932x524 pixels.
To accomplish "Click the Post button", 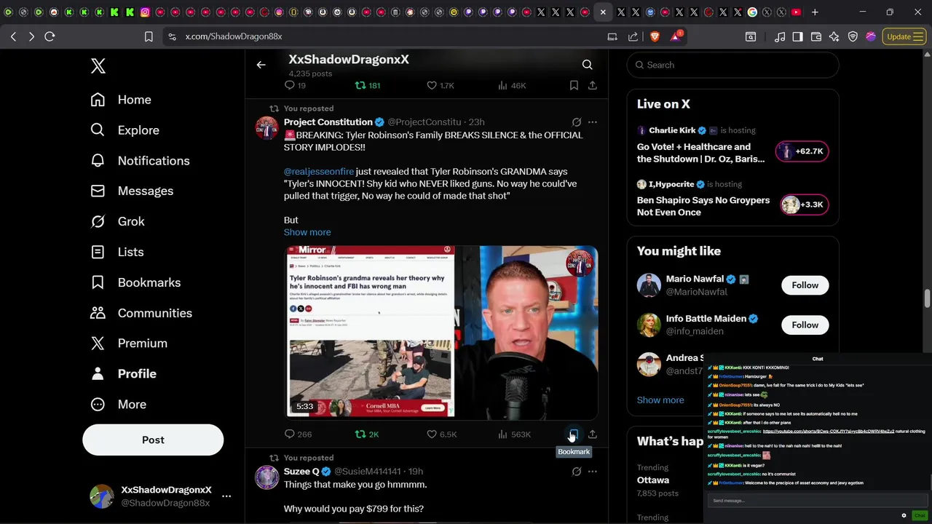I will click(x=153, y=440).
